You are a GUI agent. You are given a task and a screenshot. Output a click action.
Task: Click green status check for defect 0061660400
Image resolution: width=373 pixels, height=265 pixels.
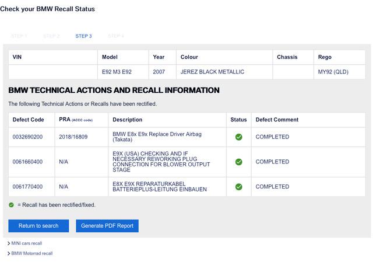[238, 162]
